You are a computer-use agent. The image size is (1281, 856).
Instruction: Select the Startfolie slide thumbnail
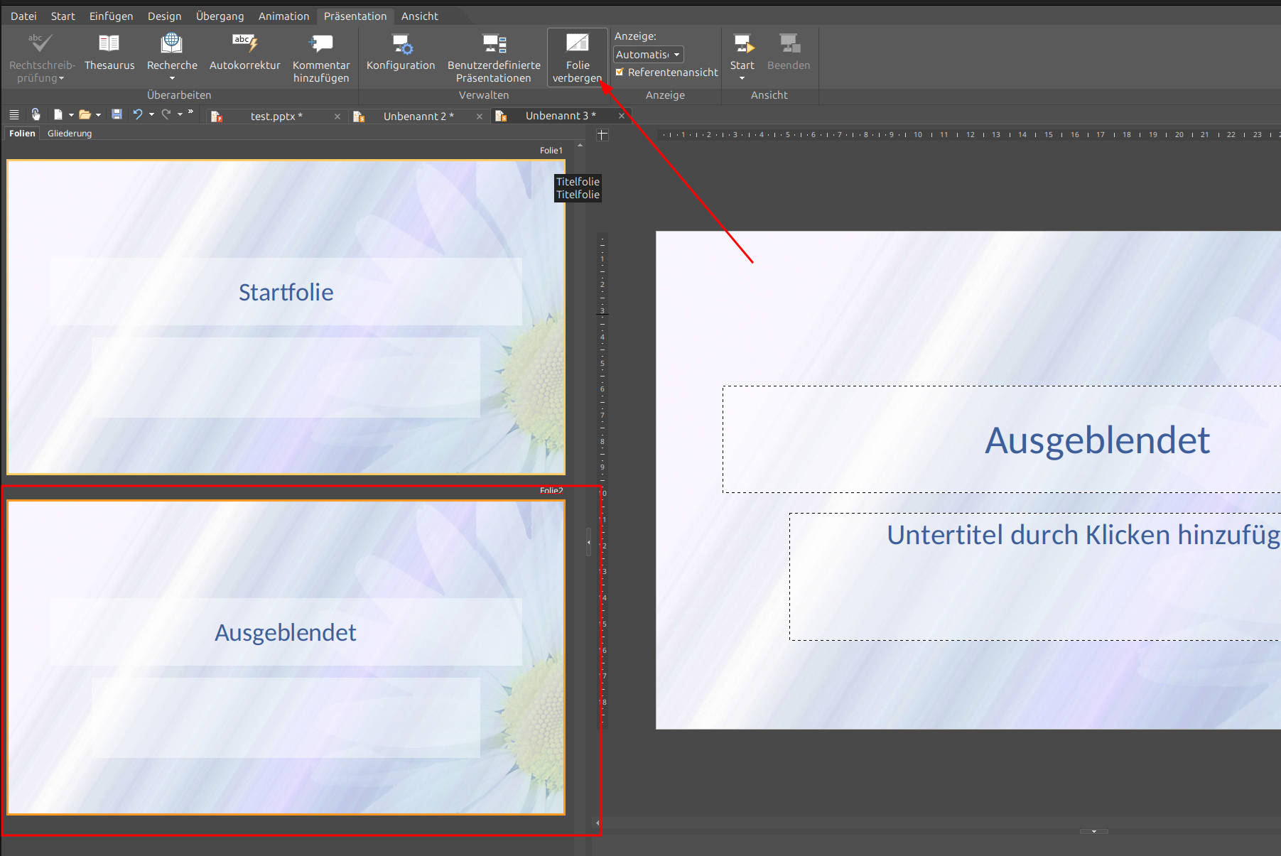click(286, 317)
